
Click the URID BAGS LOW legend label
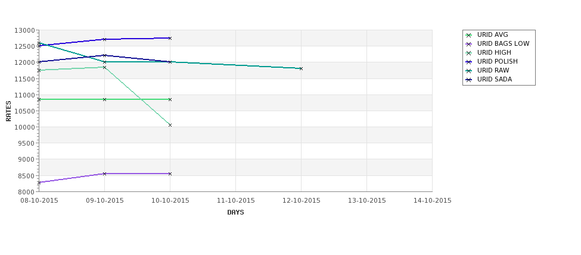coord(503,43)
